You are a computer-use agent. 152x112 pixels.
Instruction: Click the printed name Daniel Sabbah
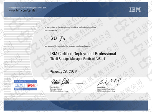(x=101, y=87)
